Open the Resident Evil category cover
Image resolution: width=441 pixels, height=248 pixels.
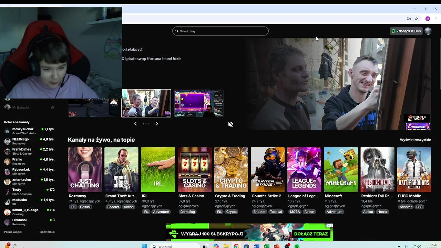[377, 169]
